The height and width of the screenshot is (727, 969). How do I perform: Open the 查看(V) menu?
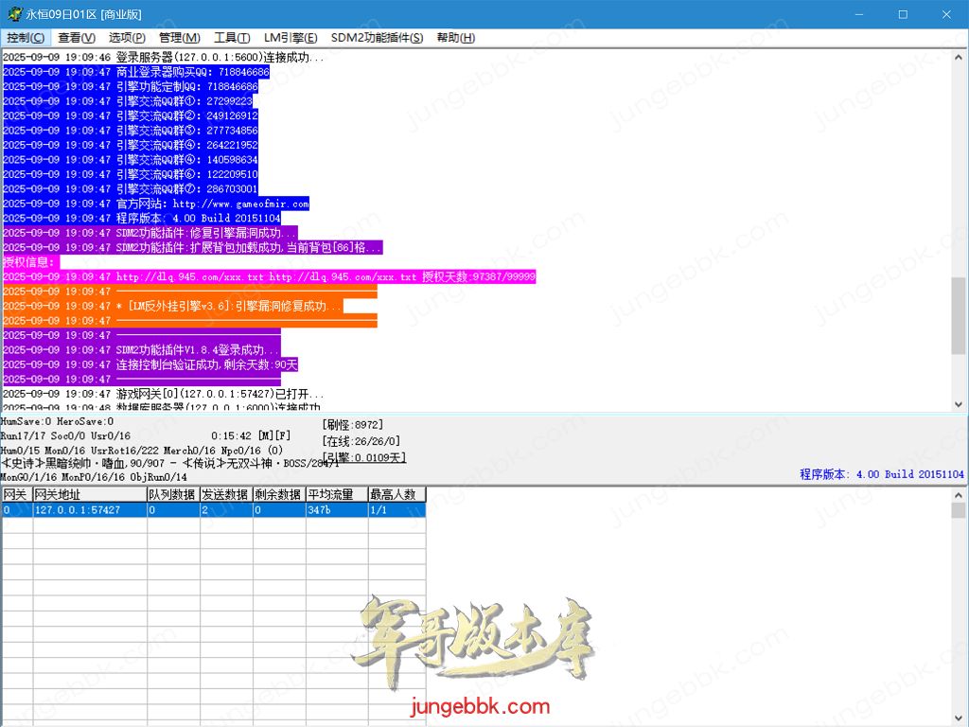pos(77,38)
